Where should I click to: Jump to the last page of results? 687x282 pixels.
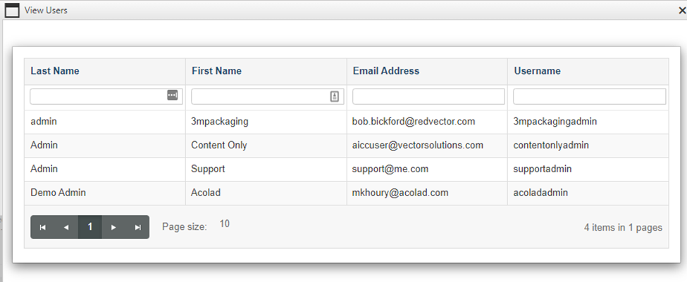click(137, 227)
